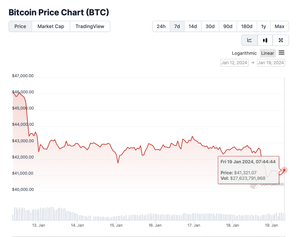This screenshot has height=237, width=297.
Task: Select the 7d time range
Action: click(x=177, y=26)
